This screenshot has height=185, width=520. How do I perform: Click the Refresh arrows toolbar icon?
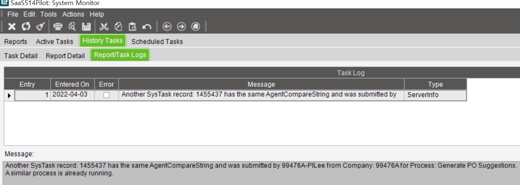coord(26,26)
